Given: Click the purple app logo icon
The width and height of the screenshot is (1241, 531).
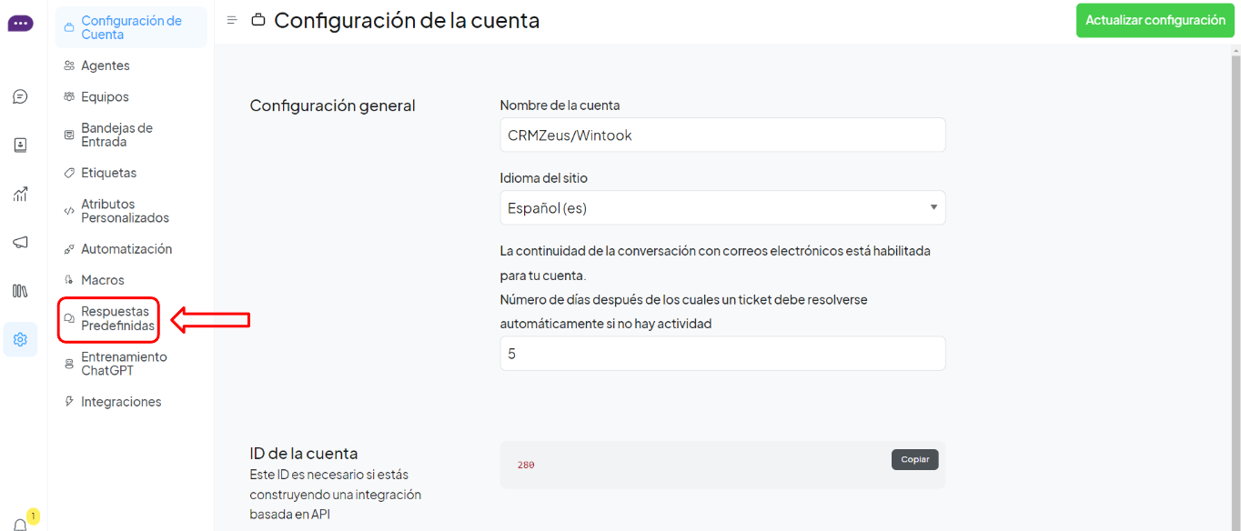Looking at the screenshot, I should [x=20, y=24].
